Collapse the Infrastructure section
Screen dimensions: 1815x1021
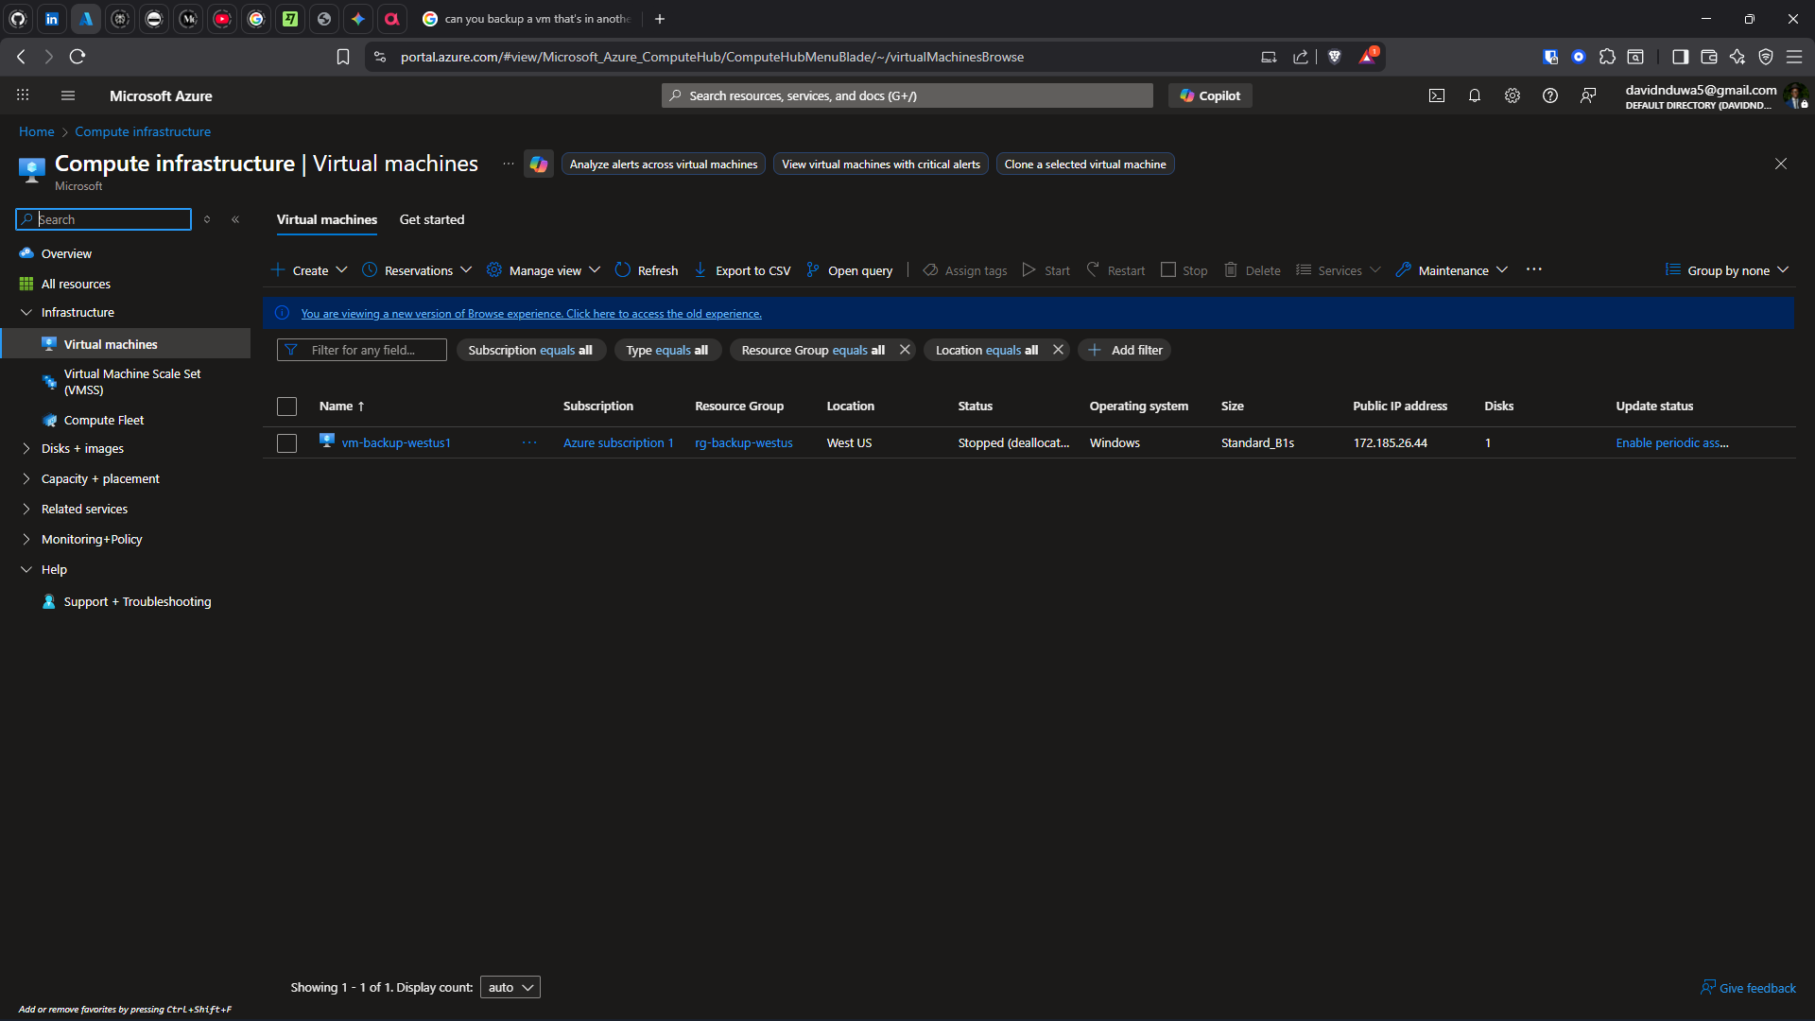[x=26, y=312]
